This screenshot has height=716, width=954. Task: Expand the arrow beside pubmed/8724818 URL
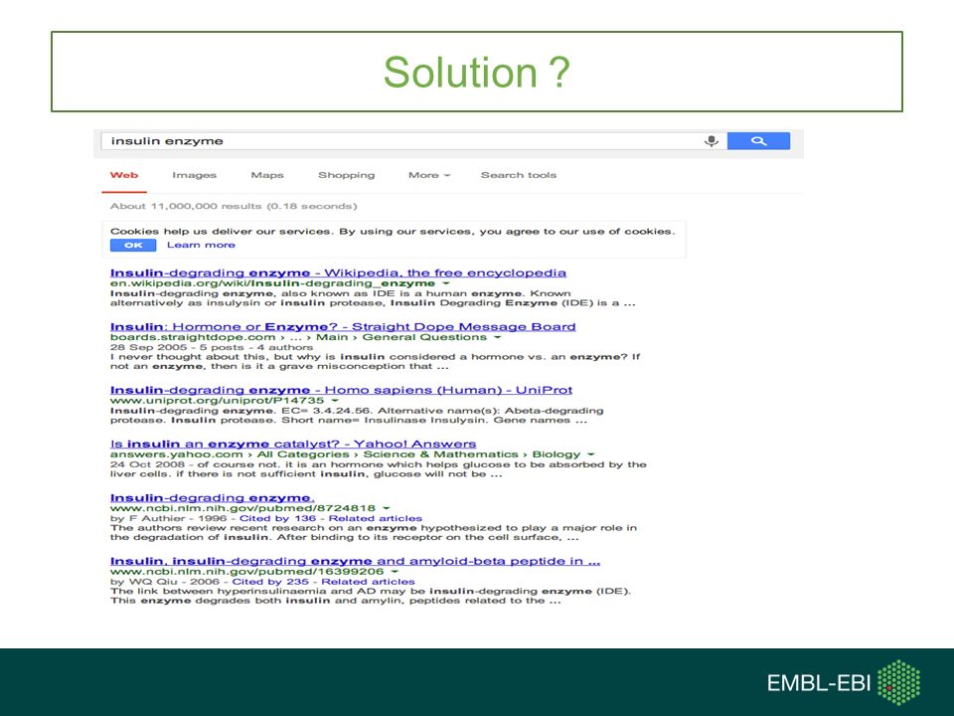387,508
